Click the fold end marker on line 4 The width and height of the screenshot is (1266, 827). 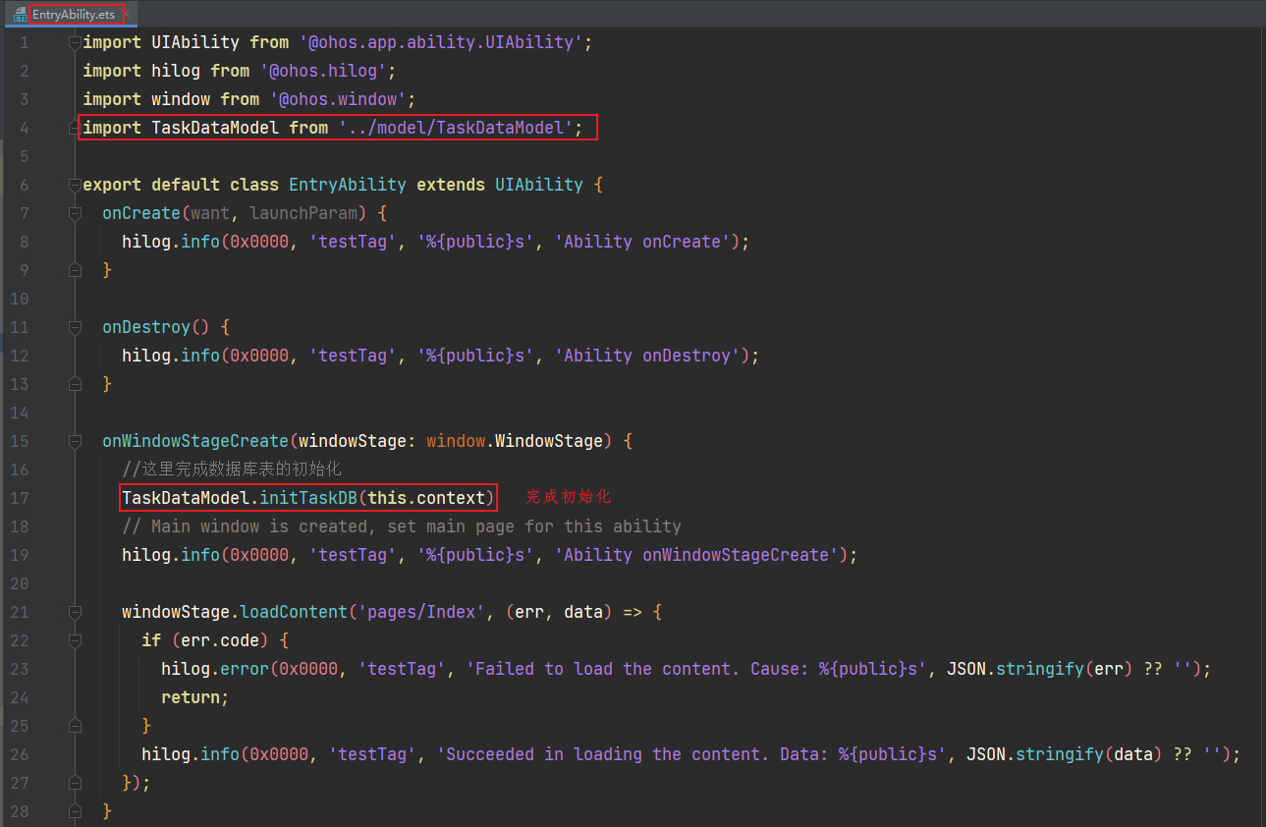click(x=74, y=129)
